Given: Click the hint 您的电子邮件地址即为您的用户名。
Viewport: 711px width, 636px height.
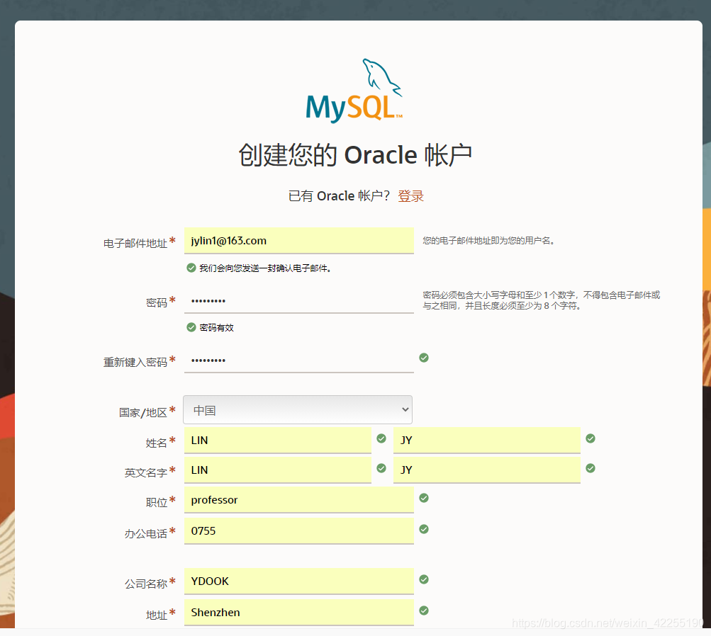Looking at the screenshot, I should pos(489,241).
